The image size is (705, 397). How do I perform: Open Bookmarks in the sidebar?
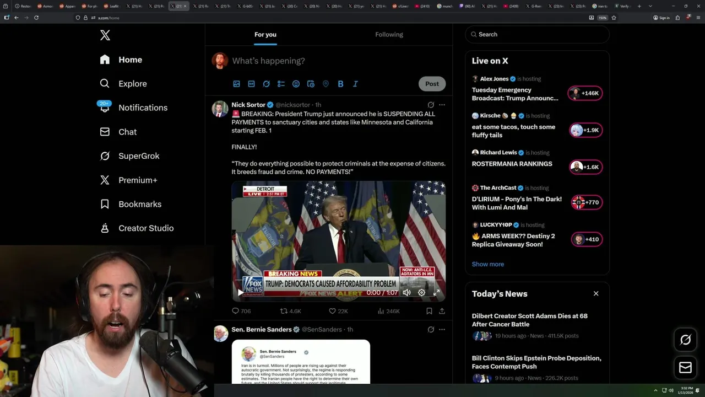[x=131, y=204]
